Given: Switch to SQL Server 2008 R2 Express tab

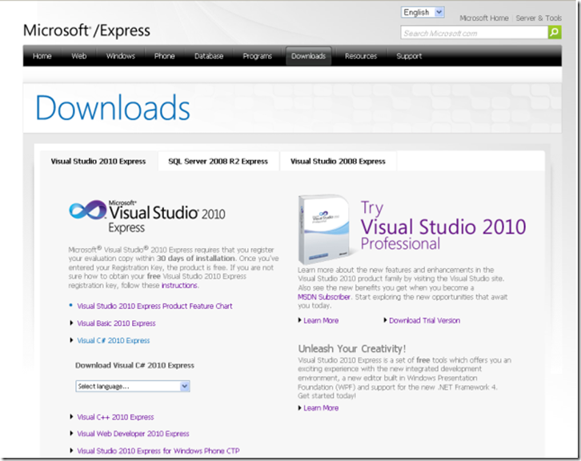Looking at the screenshot, I should click(x=218, y=161).
